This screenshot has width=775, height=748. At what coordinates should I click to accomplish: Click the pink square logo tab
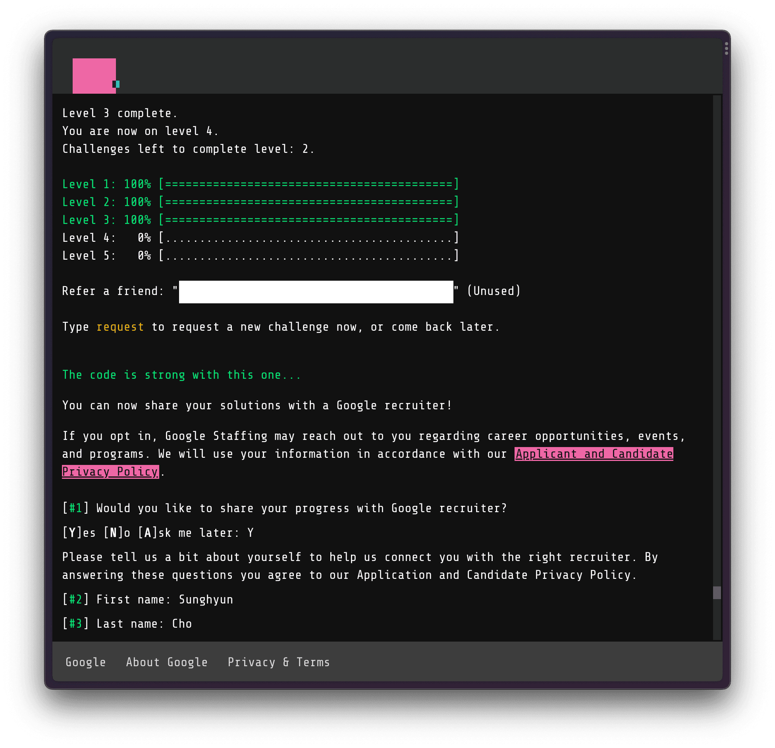tap(94, 75)
